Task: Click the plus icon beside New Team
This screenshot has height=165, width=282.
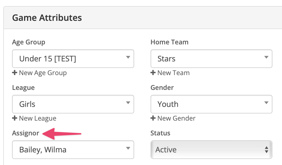Action: click(153, 73)
